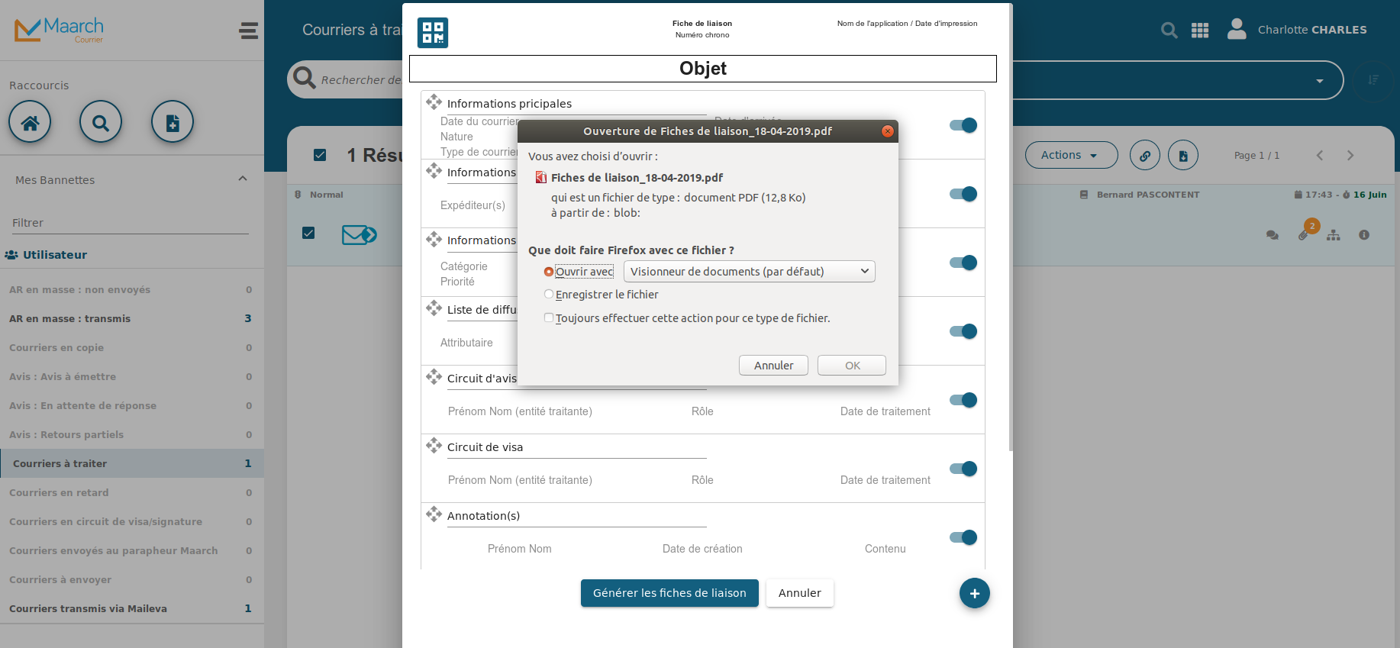Open basket Courriers transmis via Maileva
This screenshot has height=648, width=1400.
[132, 609]
